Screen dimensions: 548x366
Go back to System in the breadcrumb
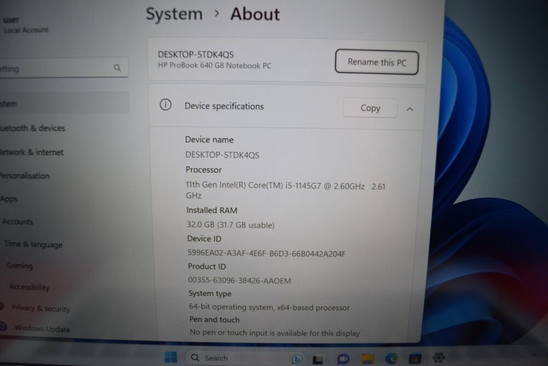pyautogui.click(x=174, y=14)
